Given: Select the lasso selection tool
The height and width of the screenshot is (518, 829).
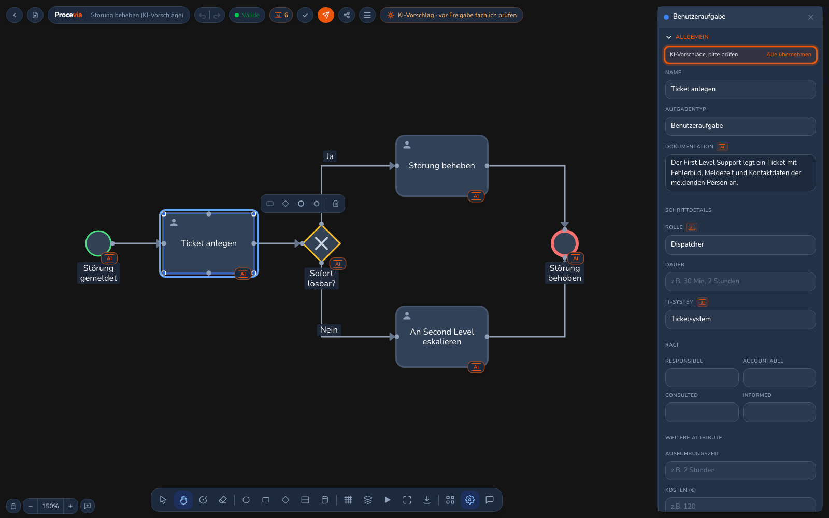Looking at the screenshot, I should tap(203, 500).
